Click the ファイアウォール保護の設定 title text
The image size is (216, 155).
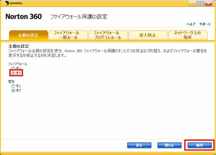click(x=79, y=17)
